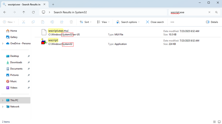The width and height of the screenshot is (222, 124).
Task: Click the pin icon beside Pictures
Action: tap(29, 75)
